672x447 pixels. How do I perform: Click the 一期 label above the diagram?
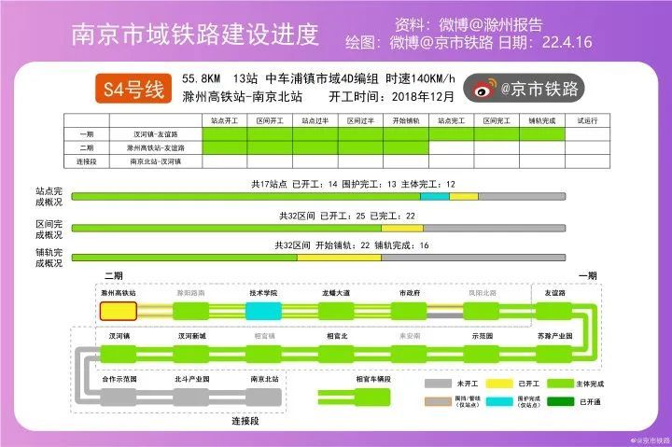[x=588, y=275]
